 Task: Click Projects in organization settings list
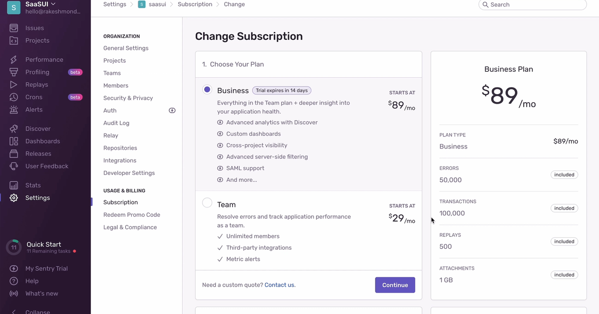(114, 61)
